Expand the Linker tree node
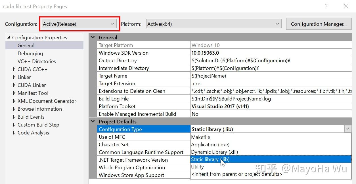 (14, 77)
